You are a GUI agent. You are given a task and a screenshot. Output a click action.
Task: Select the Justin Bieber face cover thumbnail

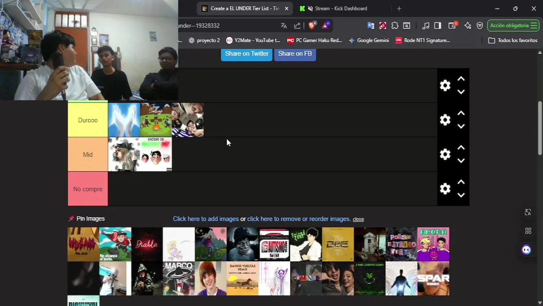(x=211, y=278)
